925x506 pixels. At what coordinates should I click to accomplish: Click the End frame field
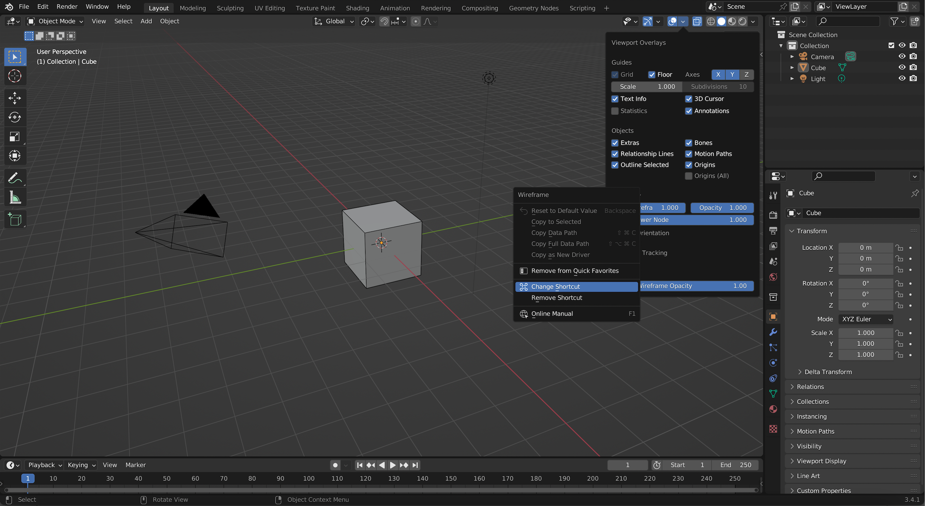pyautogui.click(x=736, y=465)
